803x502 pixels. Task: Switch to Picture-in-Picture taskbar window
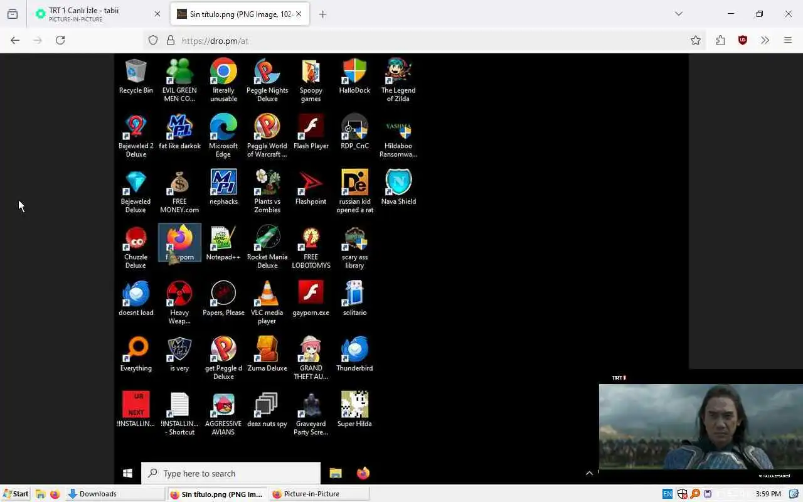click(319, 494)
